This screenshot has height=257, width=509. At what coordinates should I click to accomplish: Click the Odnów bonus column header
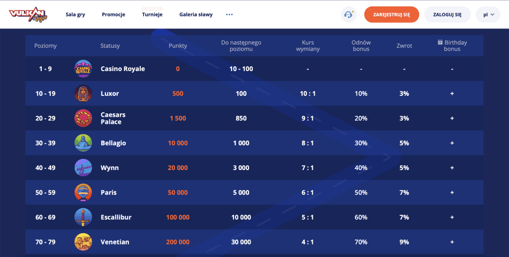point(361,46)
